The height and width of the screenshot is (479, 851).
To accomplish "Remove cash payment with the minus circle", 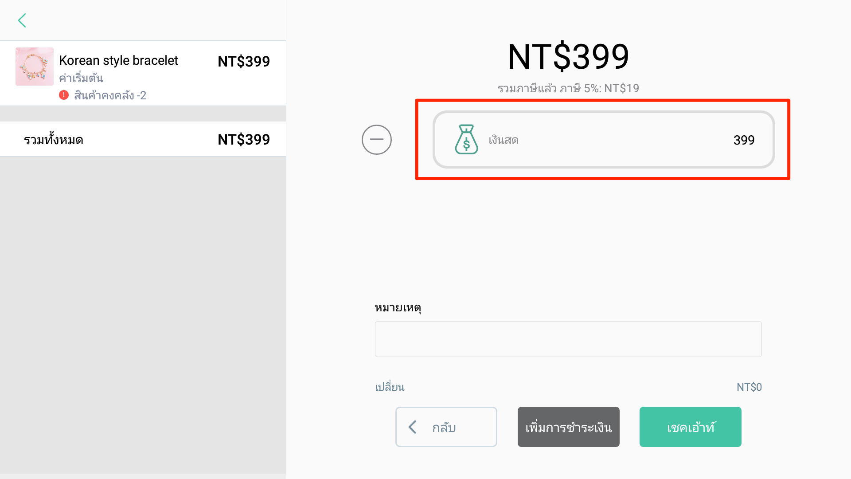I will point(377,140).
